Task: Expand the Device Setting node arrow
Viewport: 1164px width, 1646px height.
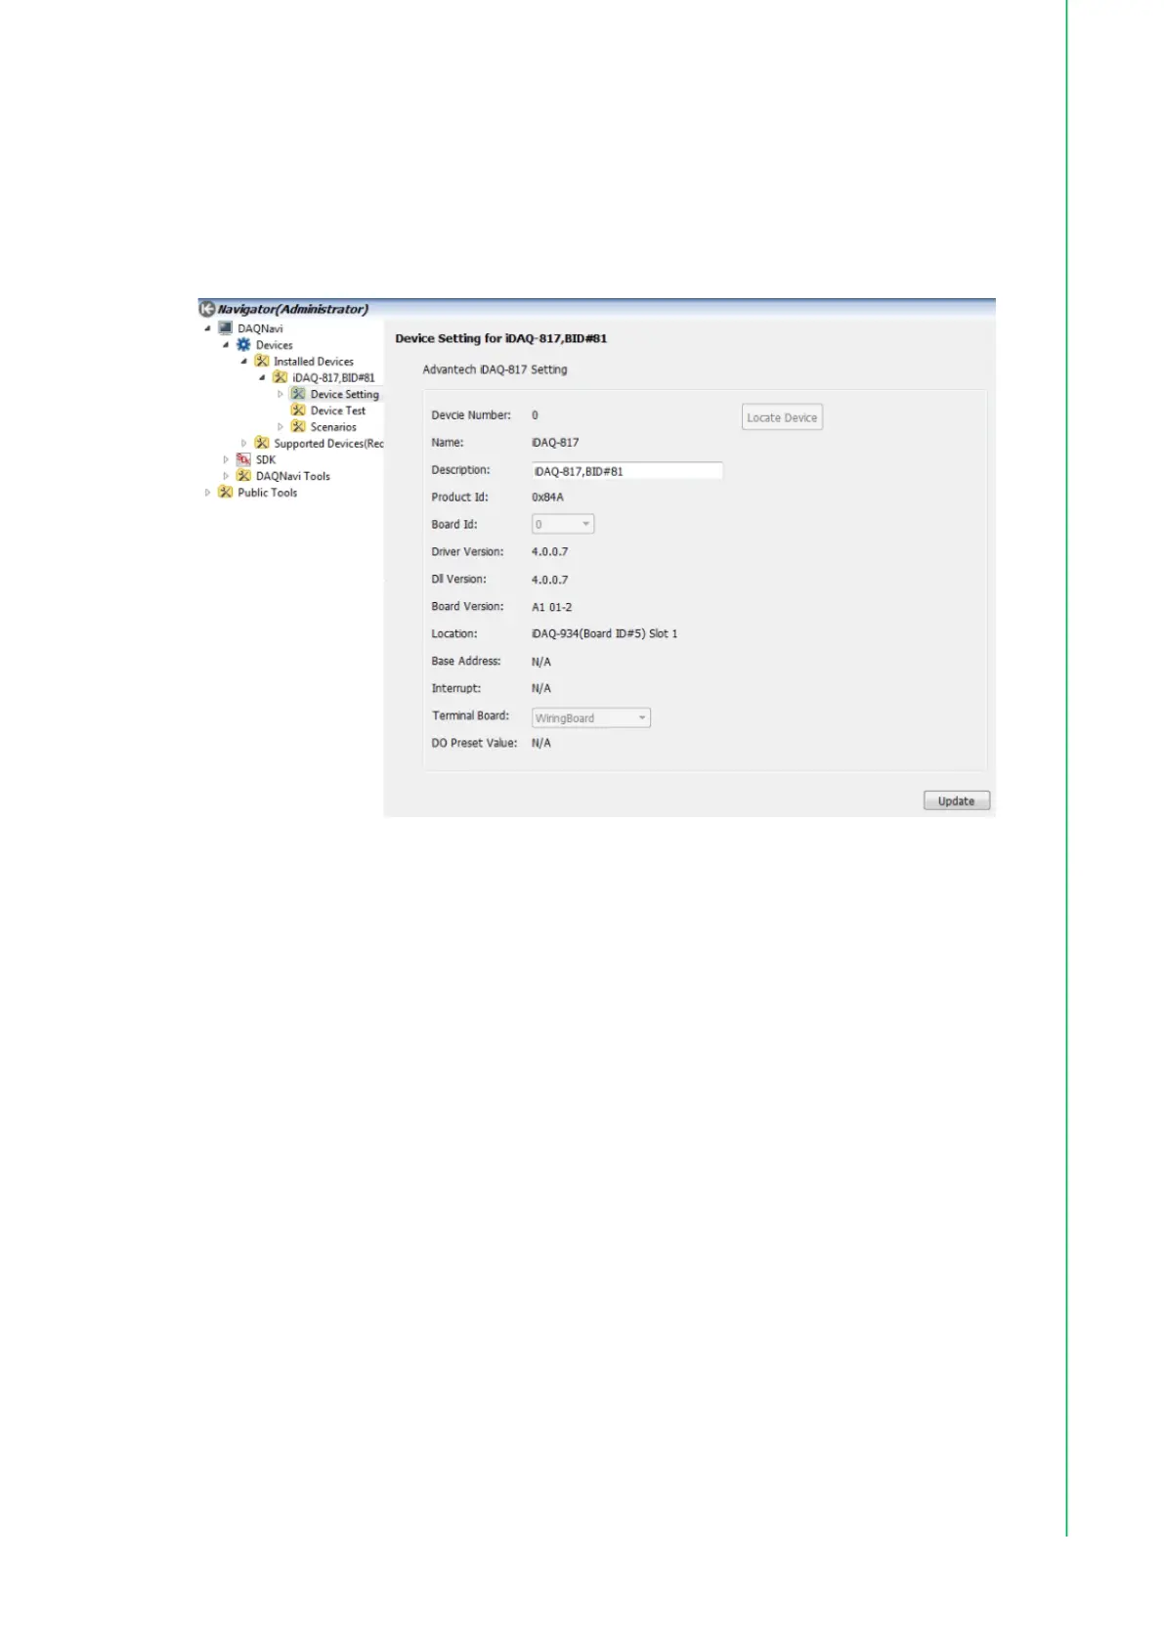Action: (280, 394)
